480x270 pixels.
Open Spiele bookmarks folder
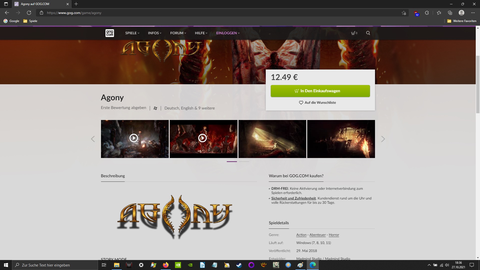[x=30, y=21]
